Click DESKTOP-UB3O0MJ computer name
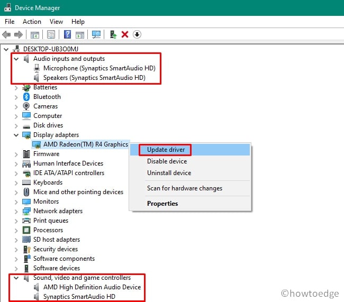Viewport: 344px width, 302px height. [x=51, y=49]
